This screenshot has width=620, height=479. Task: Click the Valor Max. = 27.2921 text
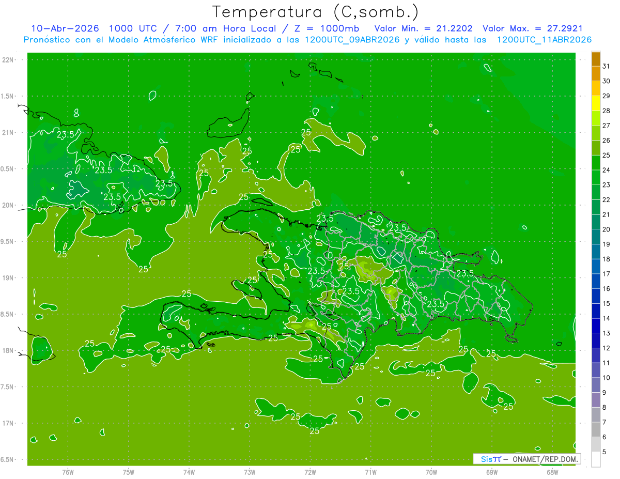tap(533, 28)
